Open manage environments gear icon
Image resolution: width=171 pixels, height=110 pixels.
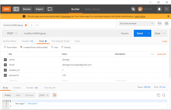coord(167,23)
